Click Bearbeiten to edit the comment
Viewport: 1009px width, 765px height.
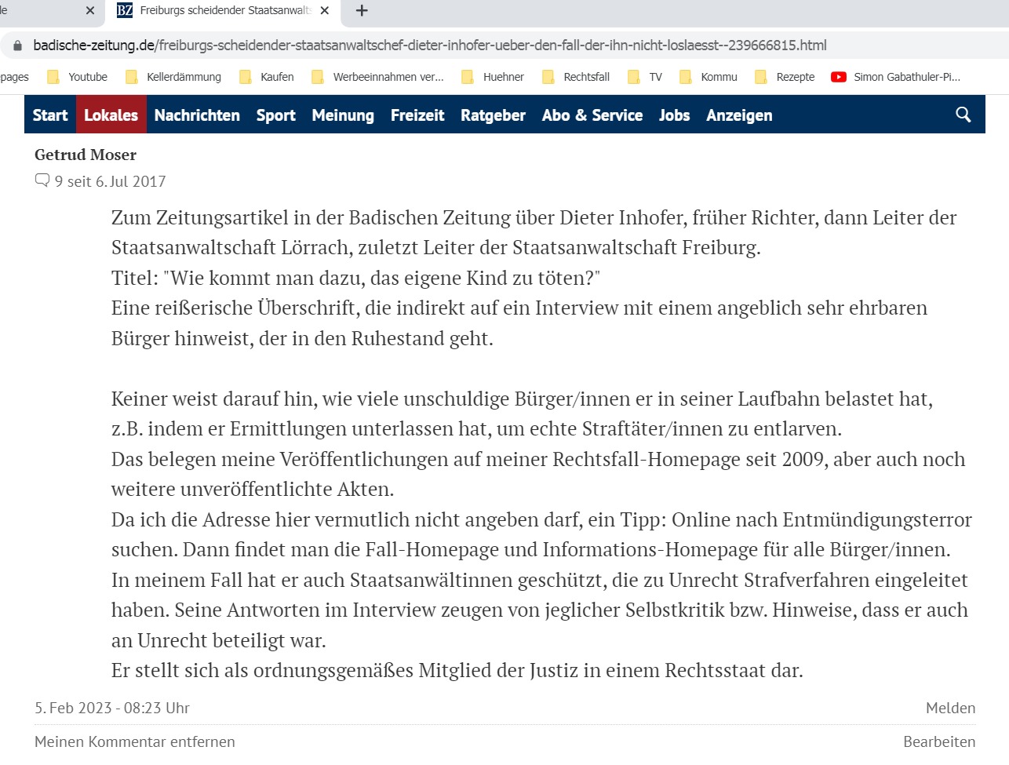[939, 741]
